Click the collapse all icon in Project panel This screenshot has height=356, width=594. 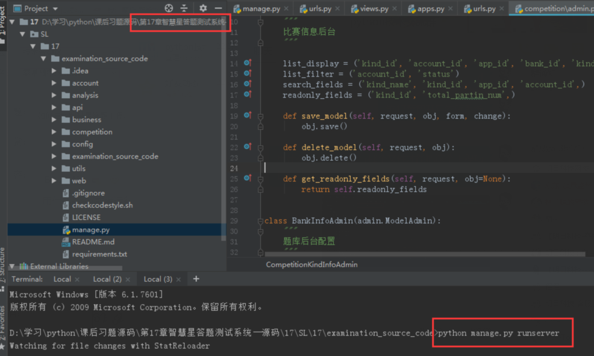pos(184,8)
